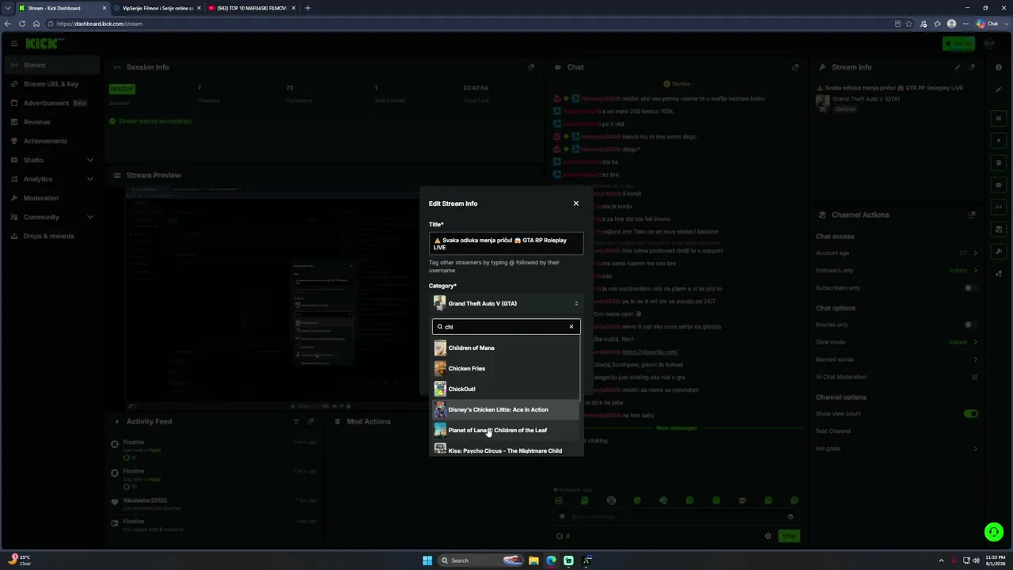Image resolution: width=1013 pixels, height=570 pixels.
Task: Pop out the Session Info panel
Action: pos(531,67)
